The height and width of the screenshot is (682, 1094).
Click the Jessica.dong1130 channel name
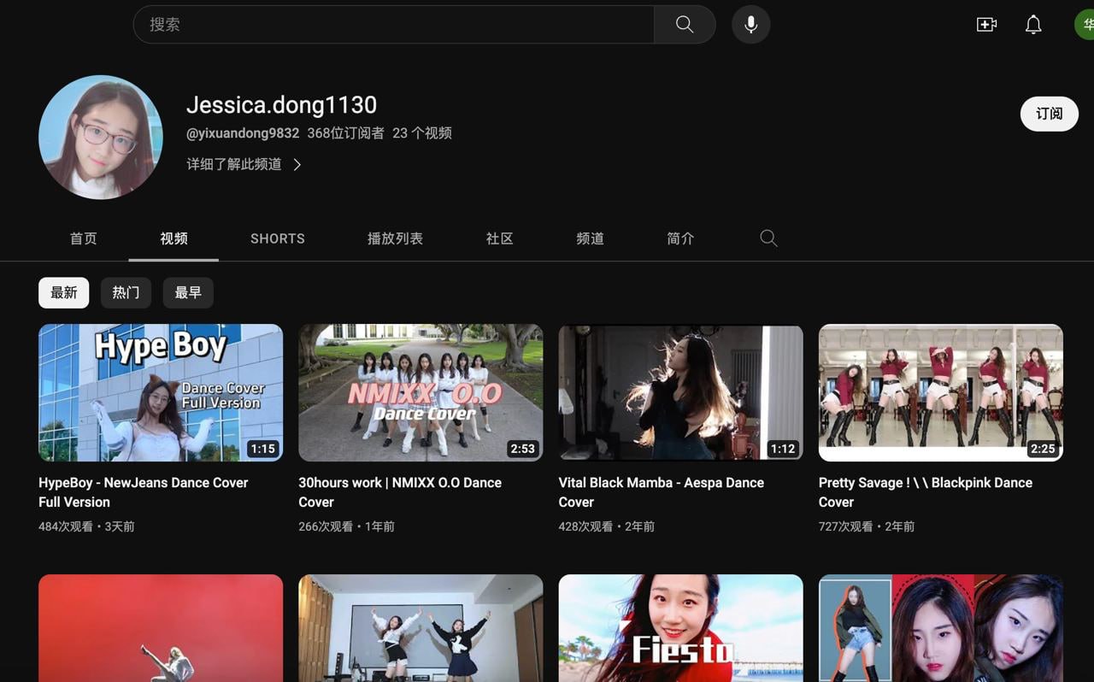tap(281, 105)
